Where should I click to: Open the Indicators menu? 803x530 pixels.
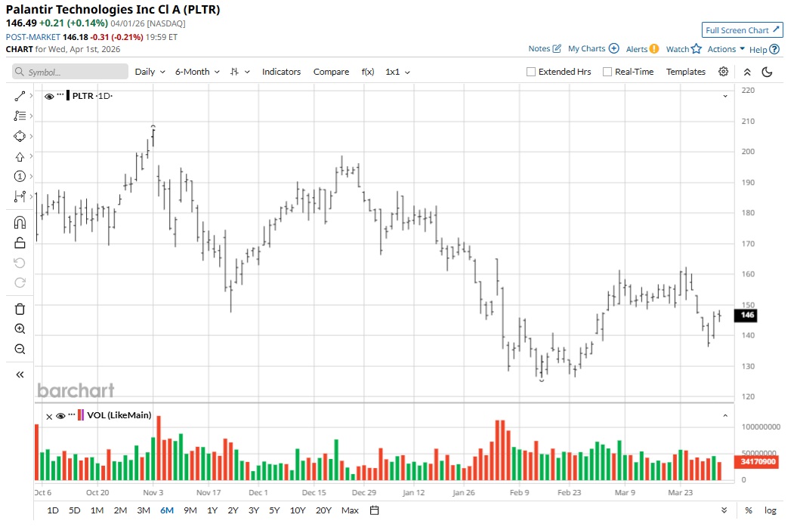click(x=281, y=72)
